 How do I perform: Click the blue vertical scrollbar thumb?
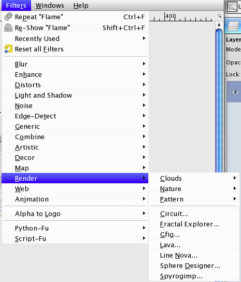tap(219, 101)
